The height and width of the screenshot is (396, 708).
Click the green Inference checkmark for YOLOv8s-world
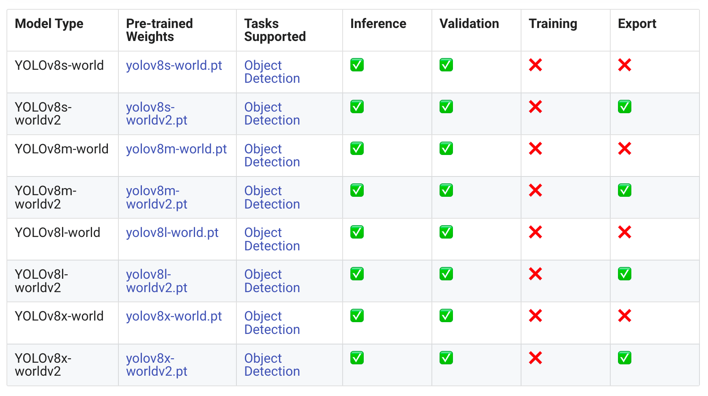(357, 65)
